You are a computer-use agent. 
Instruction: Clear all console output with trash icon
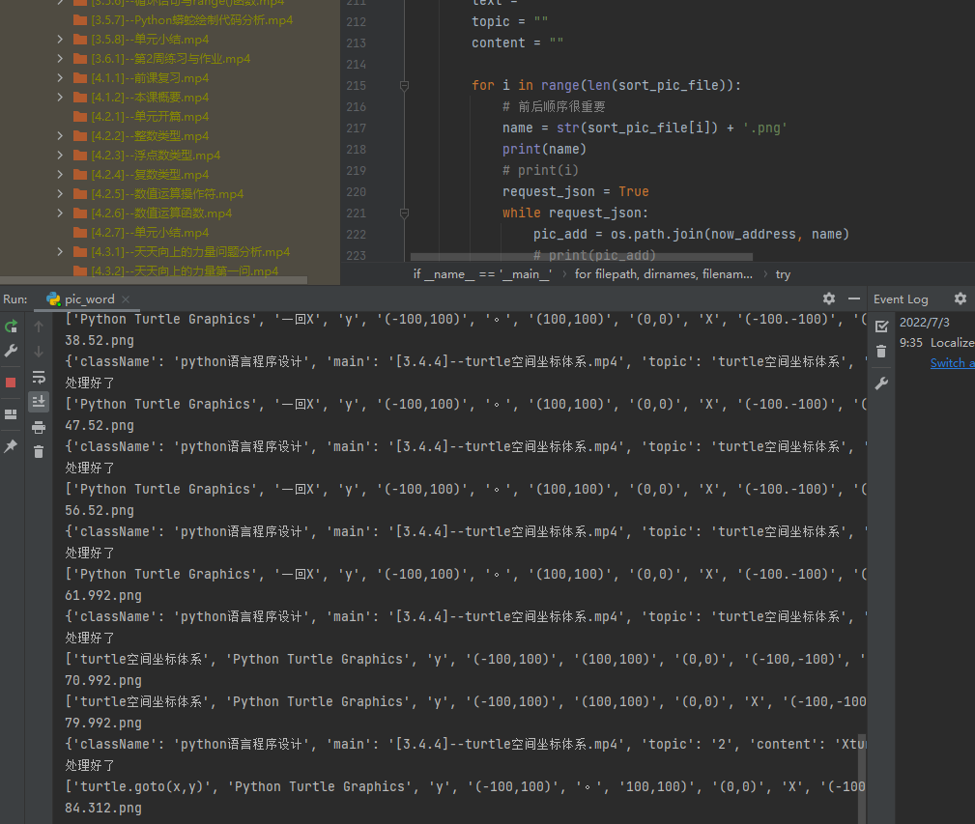click(x=39, y=452)
